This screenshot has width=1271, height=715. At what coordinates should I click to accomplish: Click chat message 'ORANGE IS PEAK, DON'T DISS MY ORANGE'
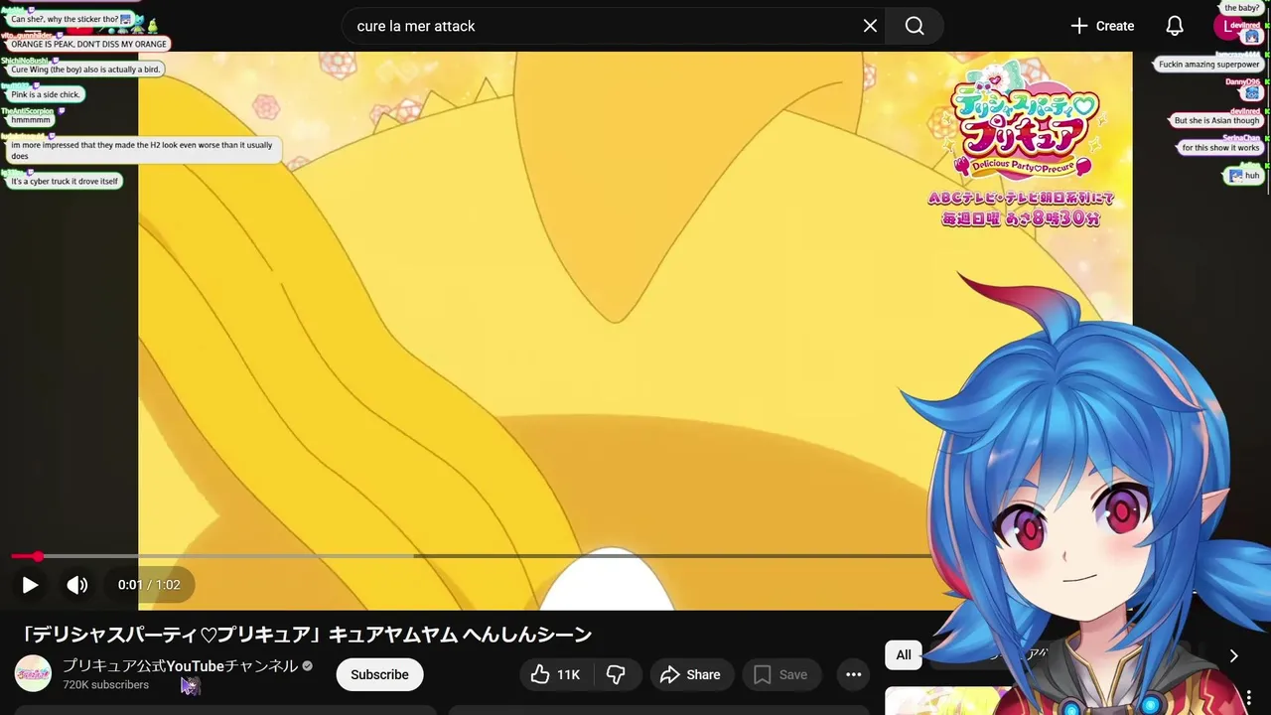tap(89, 45)
